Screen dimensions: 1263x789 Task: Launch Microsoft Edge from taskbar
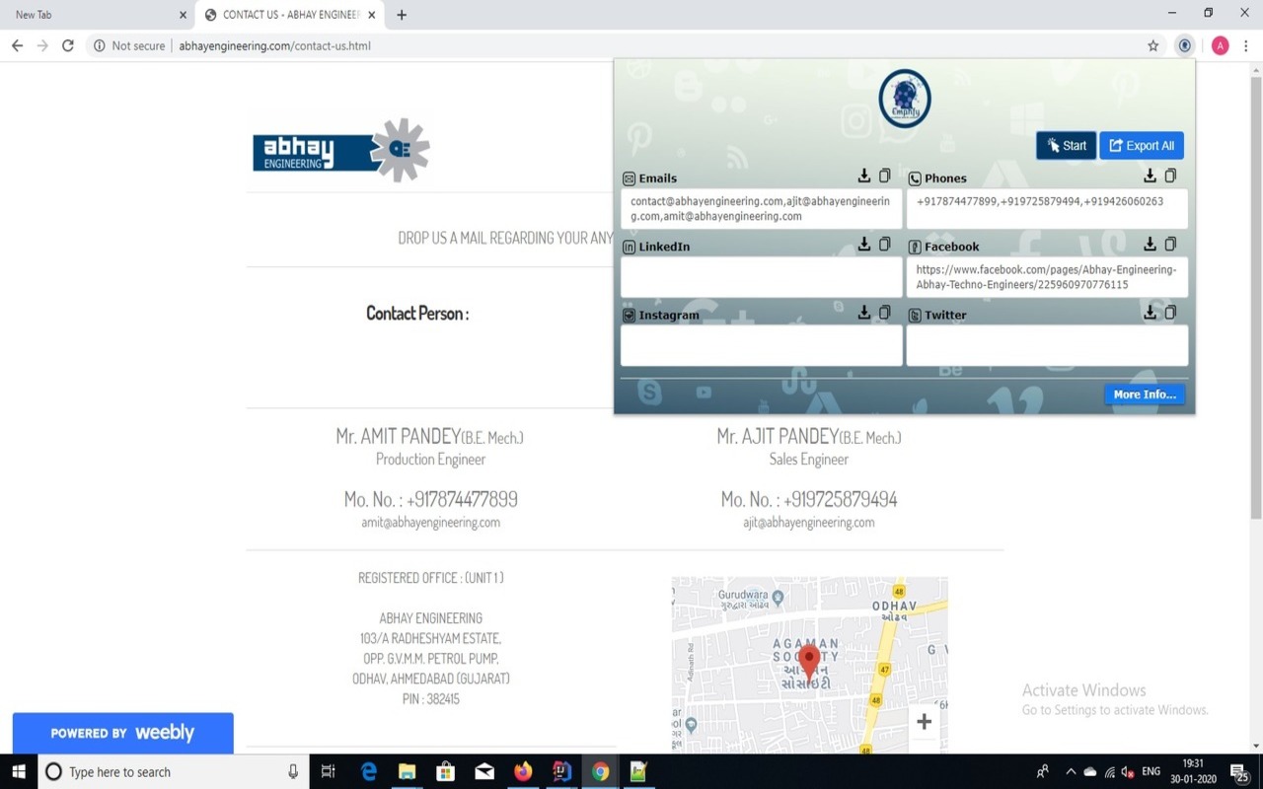pos(369,771)
